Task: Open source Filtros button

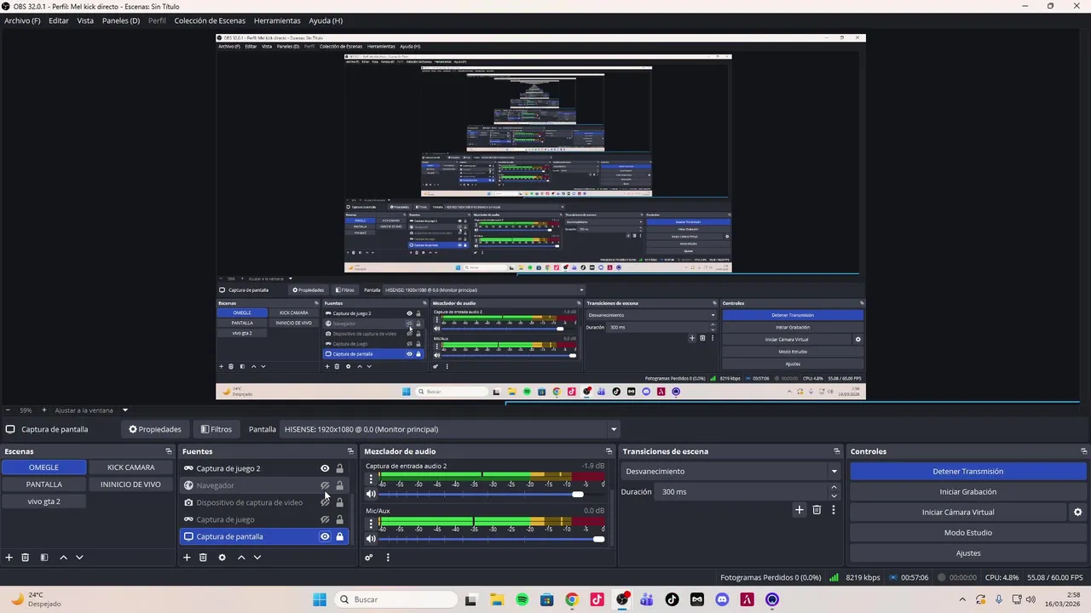Action: pos(216,429)
